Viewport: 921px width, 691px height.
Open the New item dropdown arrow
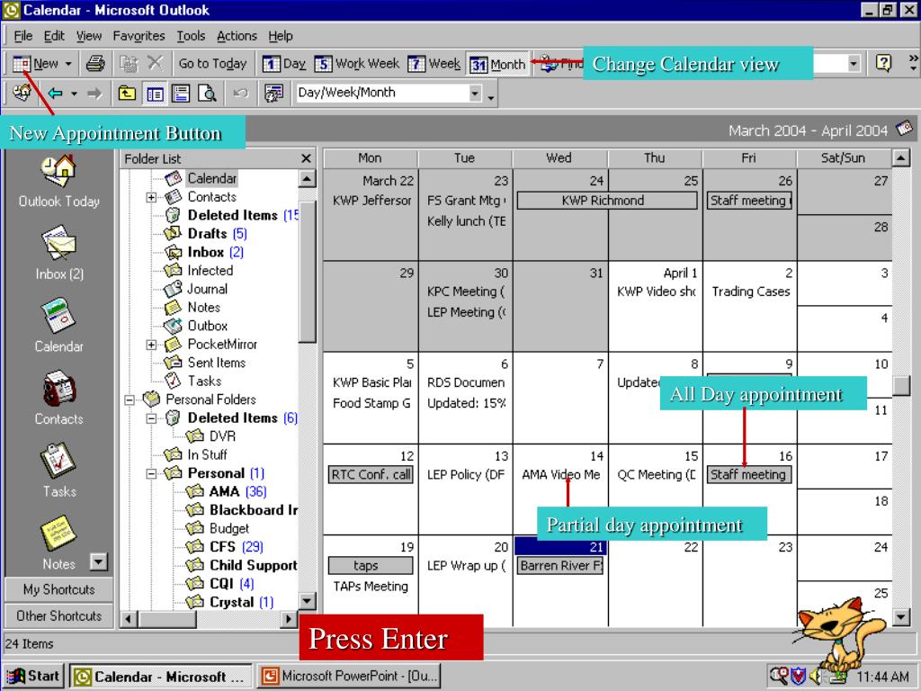(68, 64)
